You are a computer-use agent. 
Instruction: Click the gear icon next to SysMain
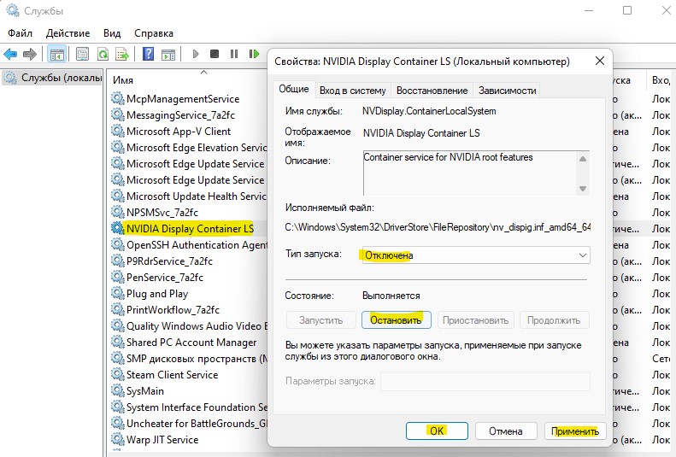[x=118, y=390]
